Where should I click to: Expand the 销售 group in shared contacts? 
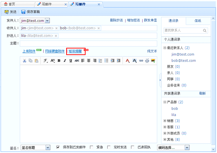point(165,121)
